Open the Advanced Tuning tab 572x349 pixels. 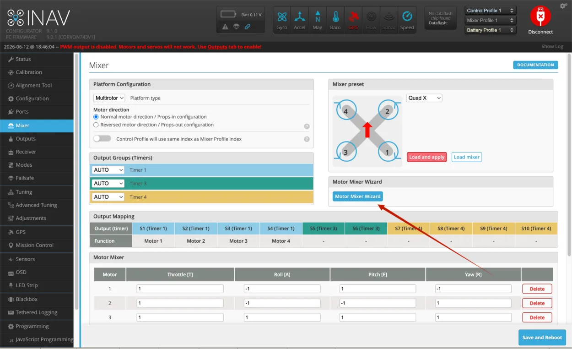pyautogui.click(x=37, y=205)
